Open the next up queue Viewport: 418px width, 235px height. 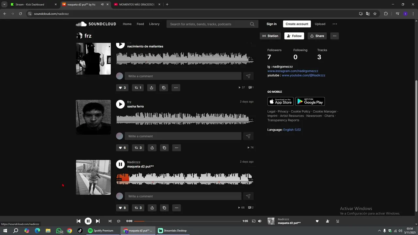pos(338,221)
